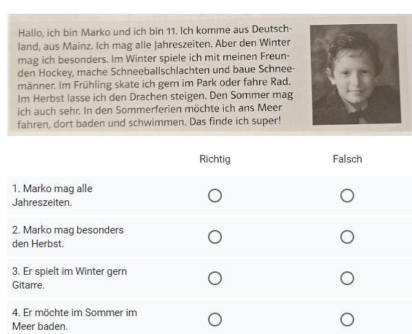Click the statement '1. Marko mag alle Jahreszeiten.'

(x=52, y=196)
